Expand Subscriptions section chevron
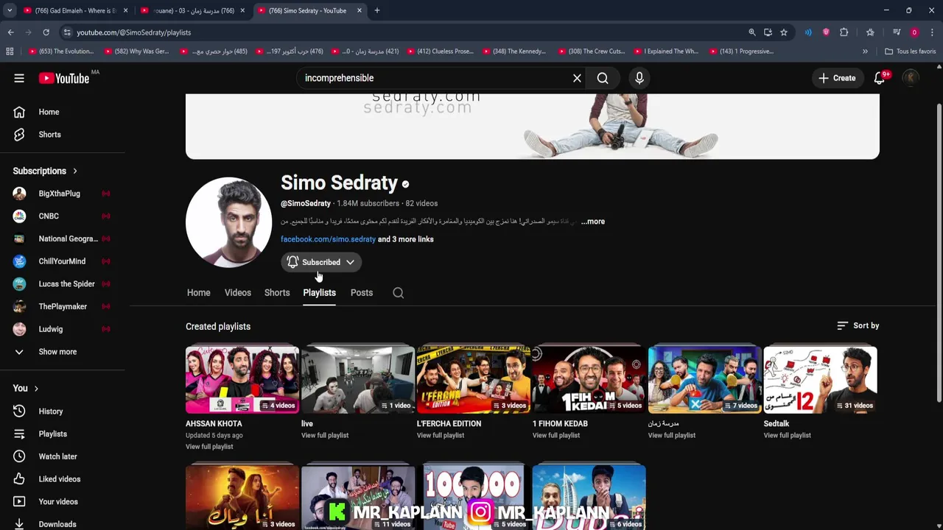943x530 pixels. coord(74,171)
